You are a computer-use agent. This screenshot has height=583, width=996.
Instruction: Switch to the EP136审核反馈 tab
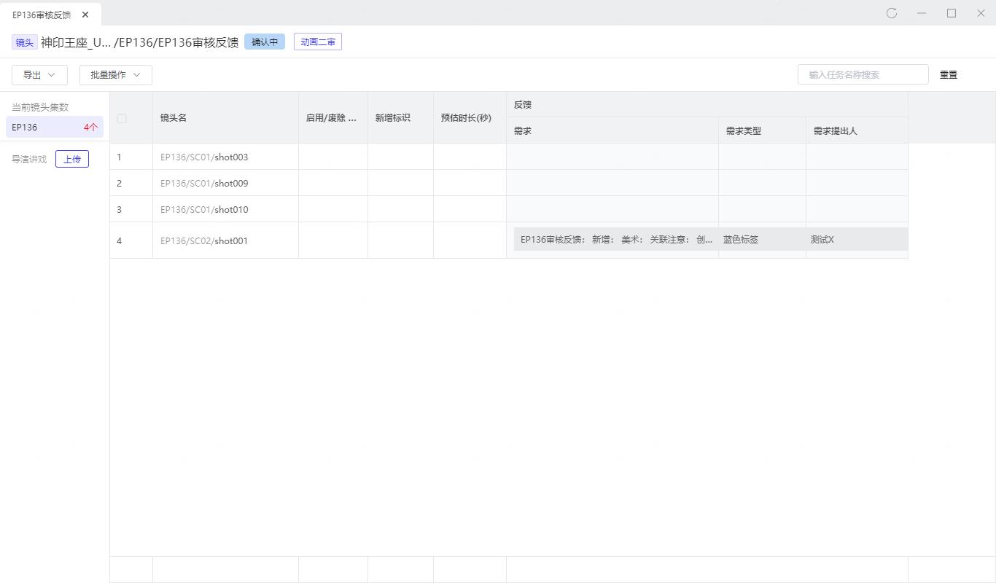click(x=42, y=15)
